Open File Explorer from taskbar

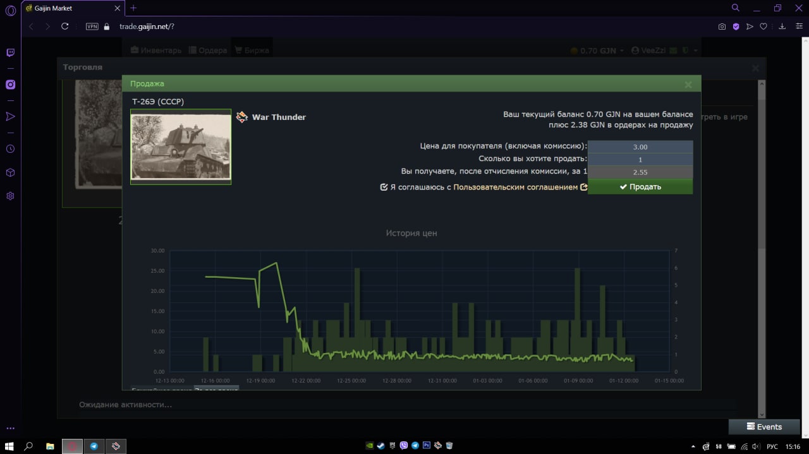point(50,446)
